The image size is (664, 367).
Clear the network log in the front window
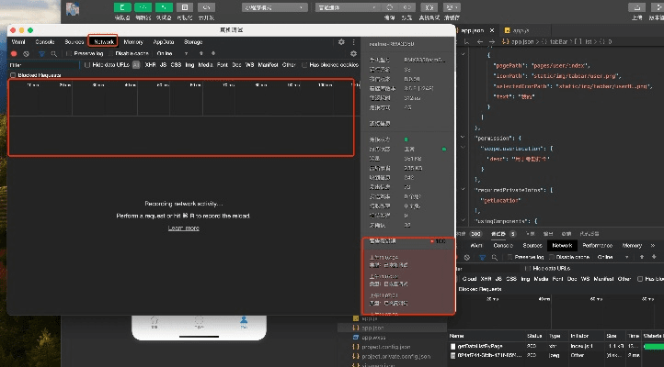tap(27, 53)
